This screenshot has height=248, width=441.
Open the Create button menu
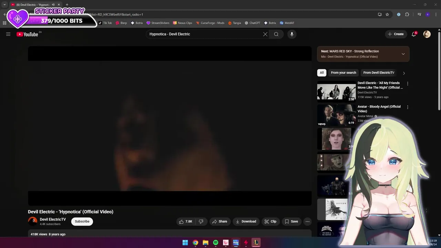tap(396, 34)
